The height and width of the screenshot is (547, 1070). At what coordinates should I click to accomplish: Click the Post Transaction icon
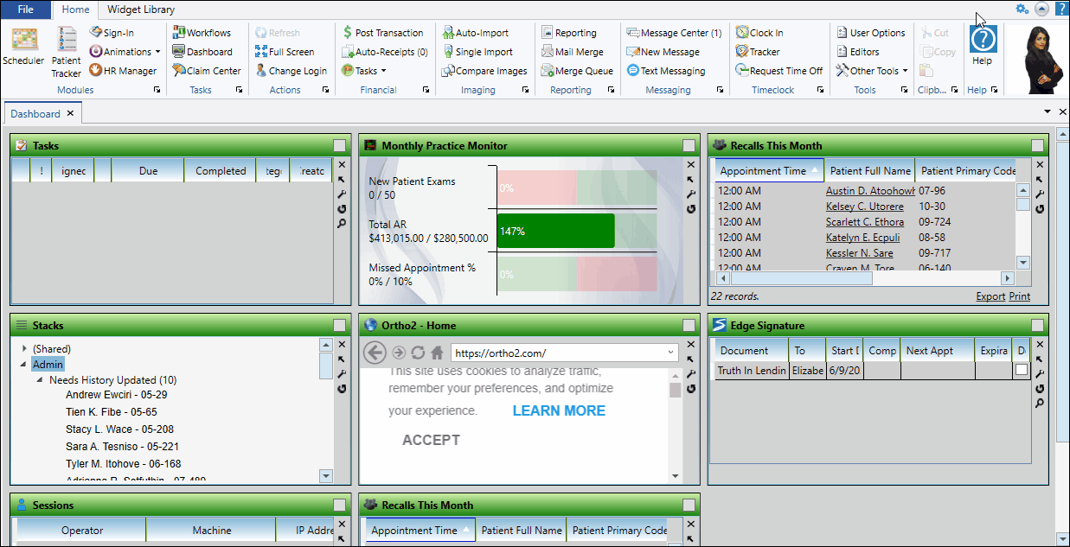[x=382, y=33]
